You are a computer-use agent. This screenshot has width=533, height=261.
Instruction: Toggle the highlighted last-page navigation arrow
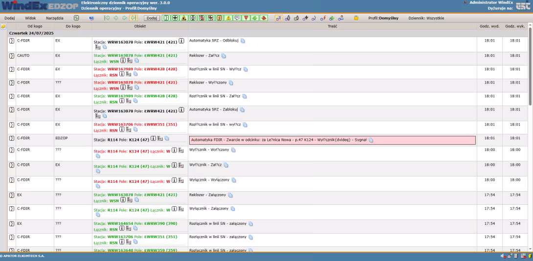coord(133,18)
